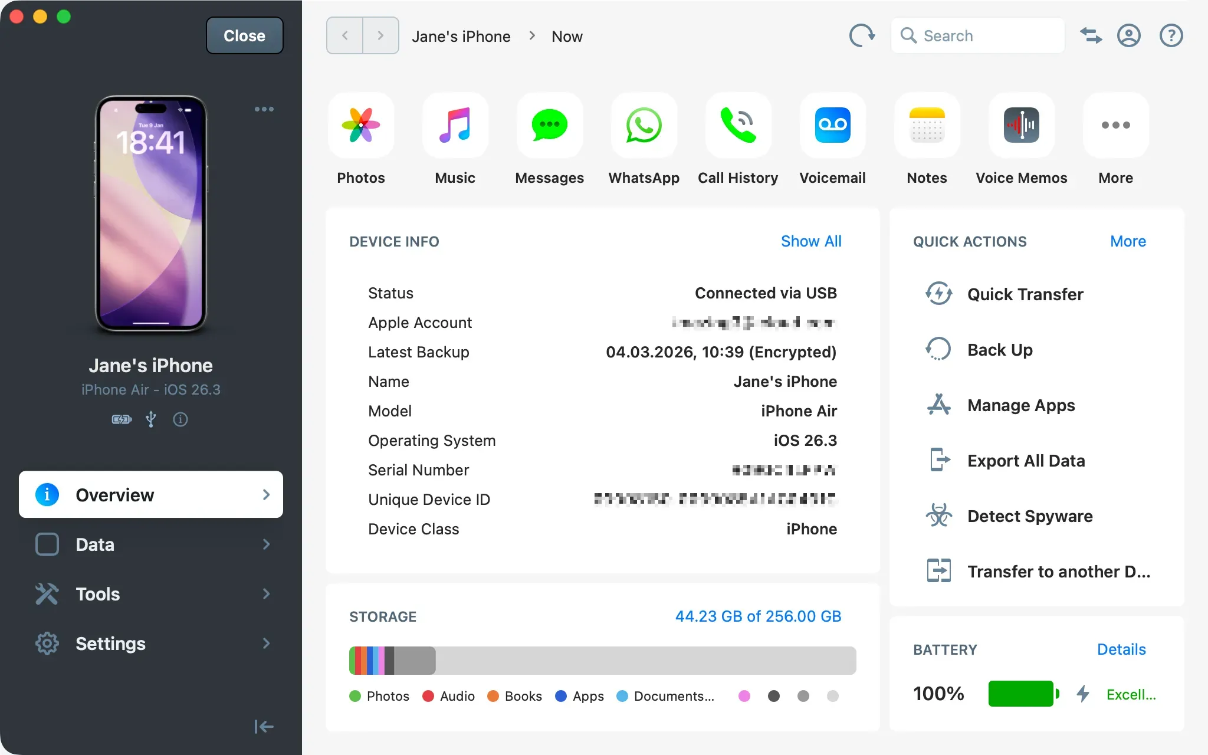This screenshot has height=755, width=1208.
Task: Select the Overview sidebar item
Action: pyautogui.click(x=150, y=495)
